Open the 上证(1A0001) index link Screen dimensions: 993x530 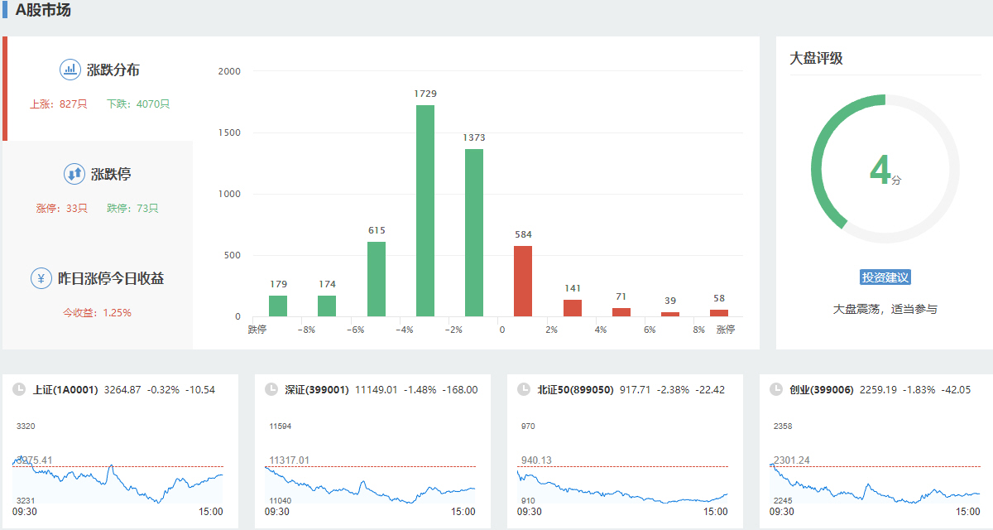point(65,389)
